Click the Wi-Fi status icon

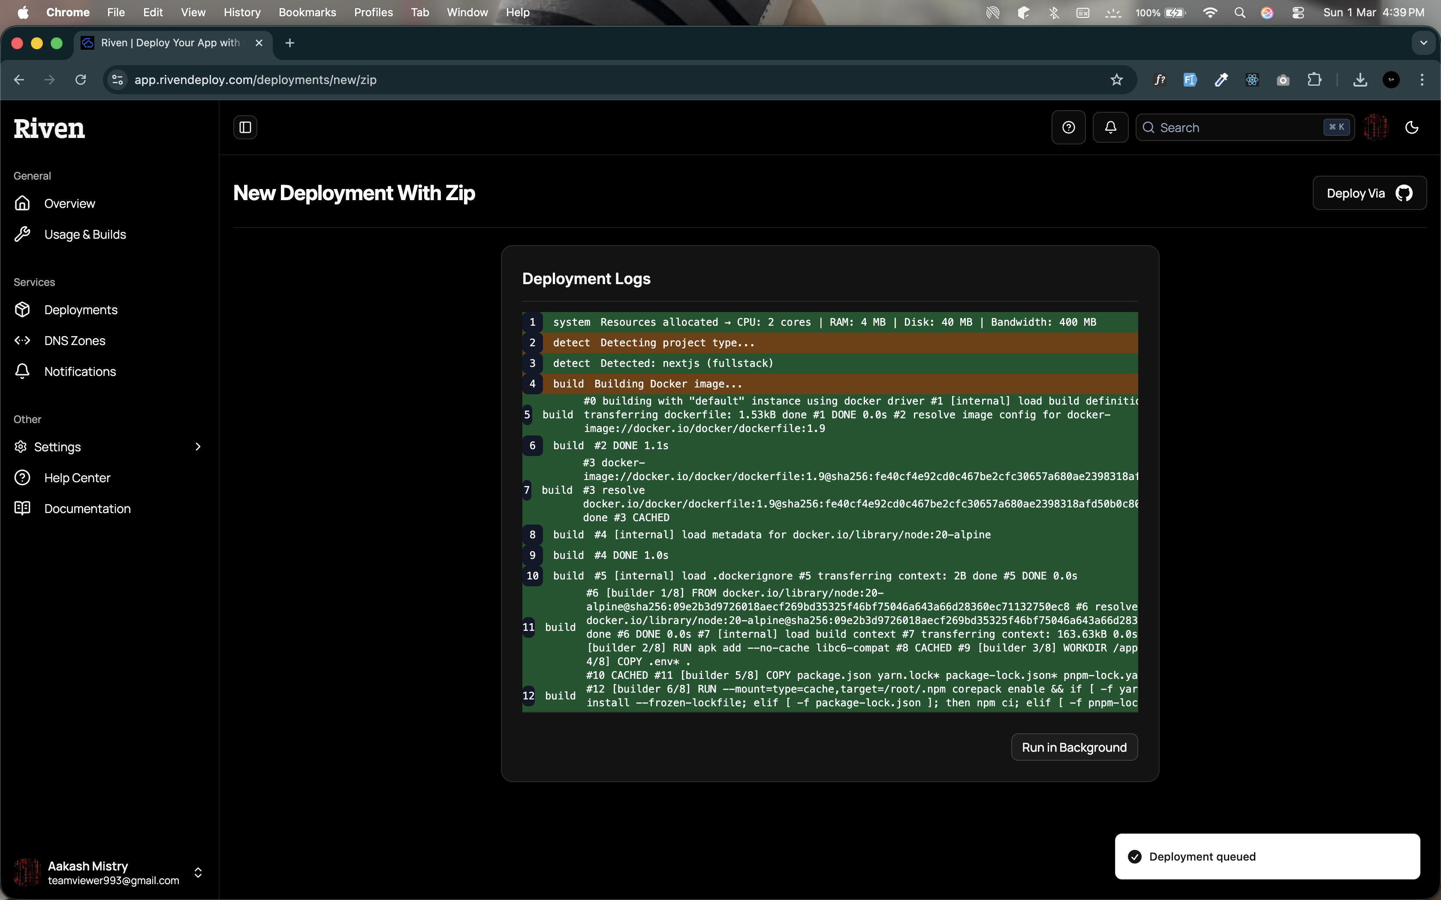(x=1209, y=12)
